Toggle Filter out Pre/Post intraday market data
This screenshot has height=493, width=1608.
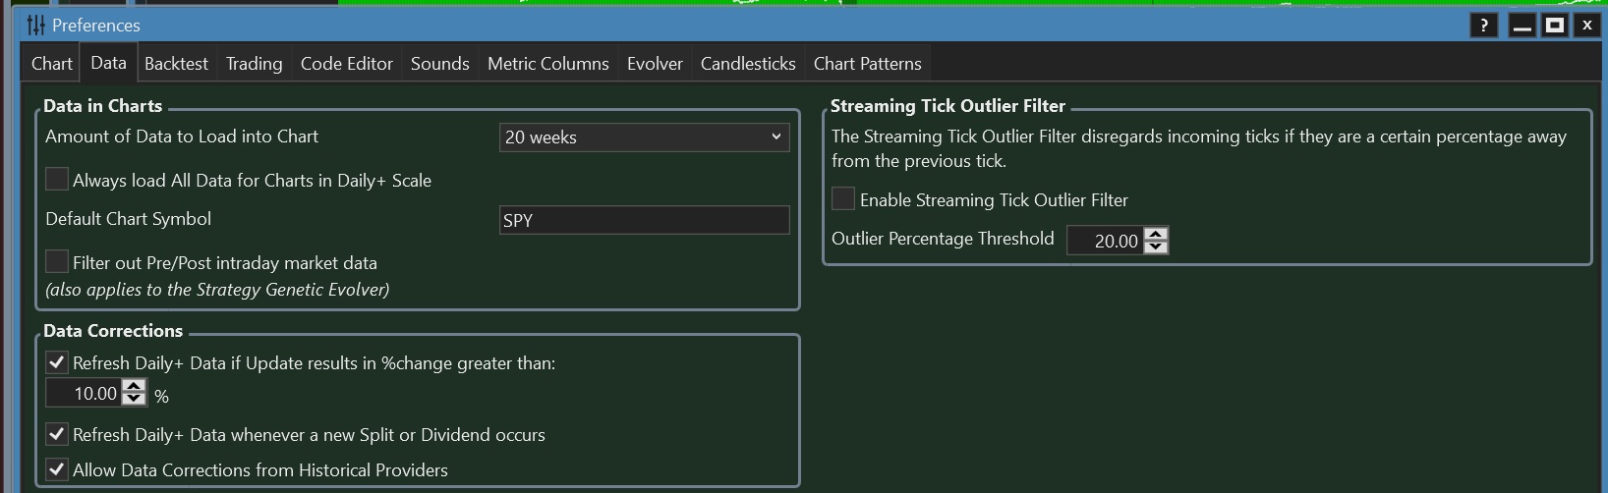tap(57, 262)
